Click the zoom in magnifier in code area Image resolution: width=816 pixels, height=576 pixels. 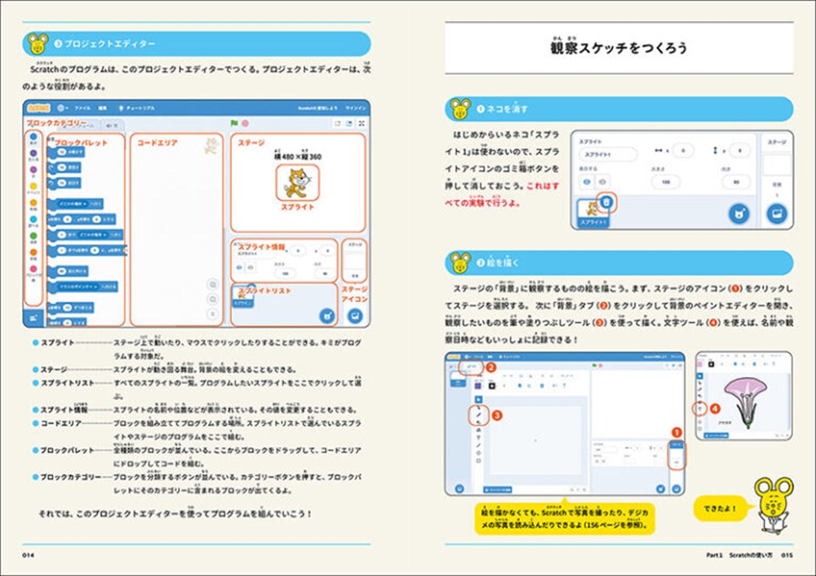pyautogui.click(x=213, y=285)
